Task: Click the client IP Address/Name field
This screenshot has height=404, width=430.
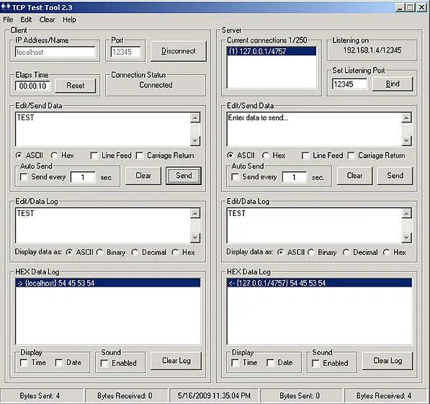Action: [x=55, y=52]
